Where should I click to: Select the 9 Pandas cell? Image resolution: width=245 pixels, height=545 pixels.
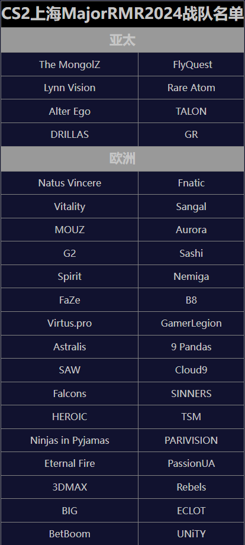pos(191,347)
